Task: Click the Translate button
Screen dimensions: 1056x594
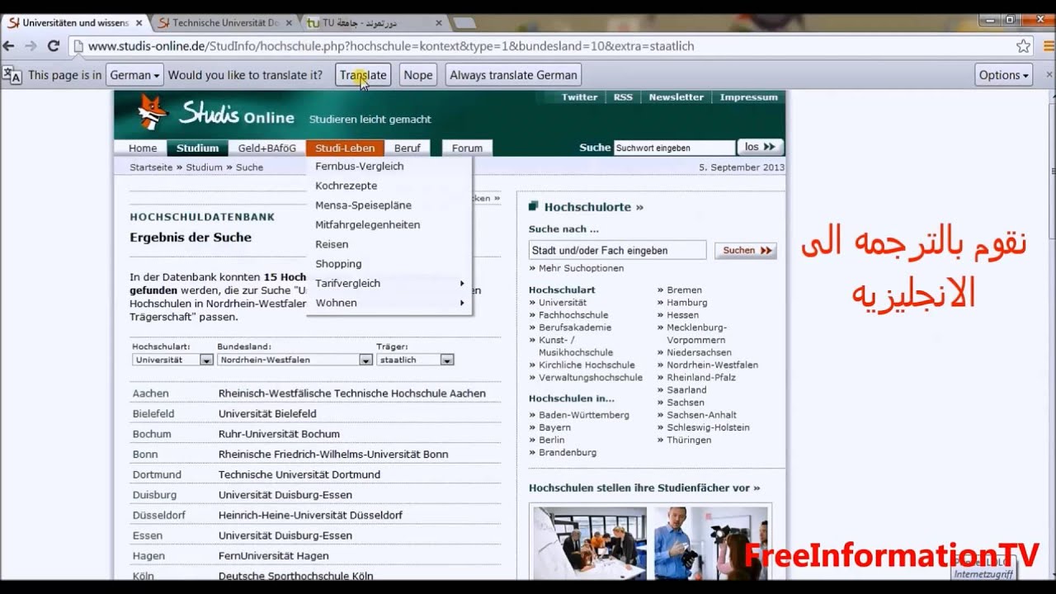Action: (x=363, y=75)
